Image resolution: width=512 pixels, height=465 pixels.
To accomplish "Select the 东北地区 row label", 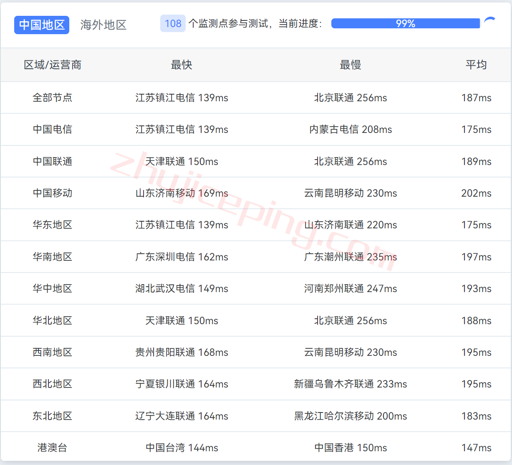I will [53, 416].
